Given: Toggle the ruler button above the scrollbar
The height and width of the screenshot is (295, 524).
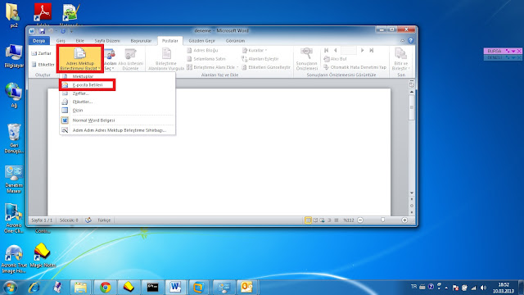Looking at the screenshot, I should [x=412, y=84].
